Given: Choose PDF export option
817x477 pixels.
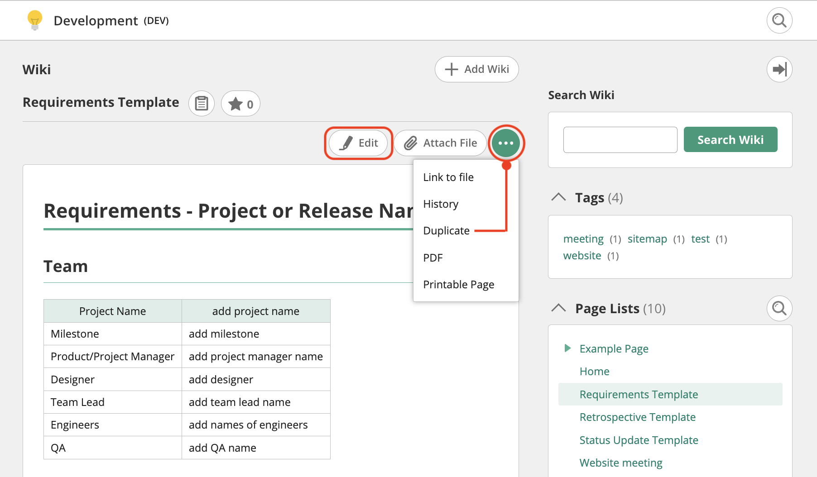Looking at the screenshot, I should coord(433,258).
